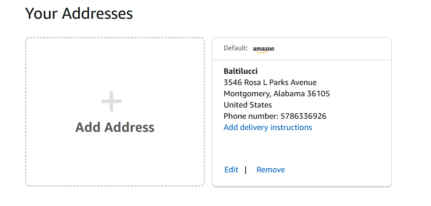Remove the Baltilucci address
431x206 pixels.
270,170
